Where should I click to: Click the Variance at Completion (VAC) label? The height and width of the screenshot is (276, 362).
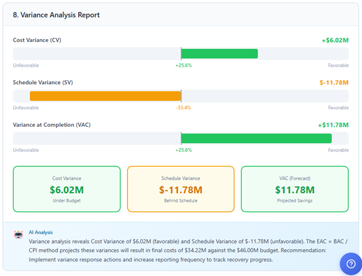(x=51, y=125)
